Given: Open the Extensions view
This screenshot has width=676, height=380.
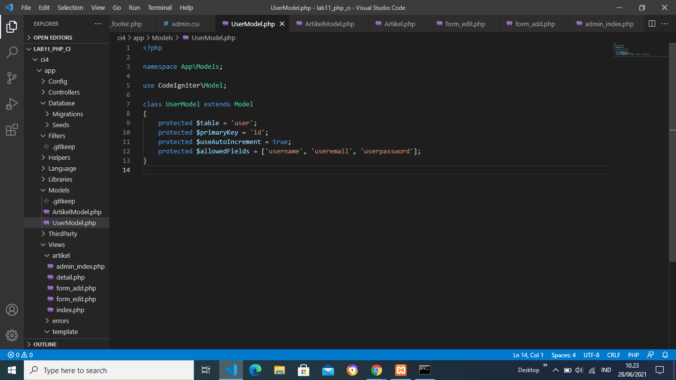Looking at the screenshot, I should pos(12,130).
